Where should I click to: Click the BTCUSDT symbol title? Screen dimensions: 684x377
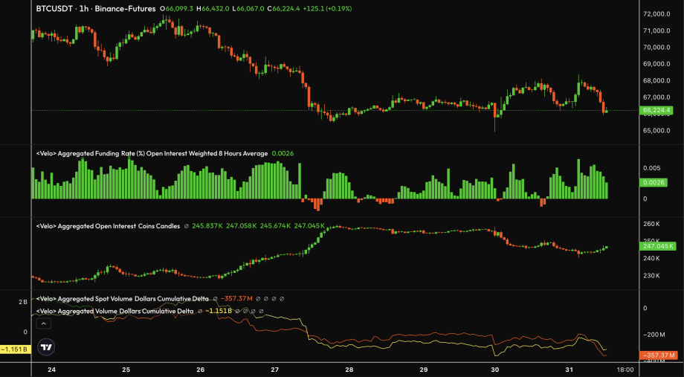(x=58, y=9)
